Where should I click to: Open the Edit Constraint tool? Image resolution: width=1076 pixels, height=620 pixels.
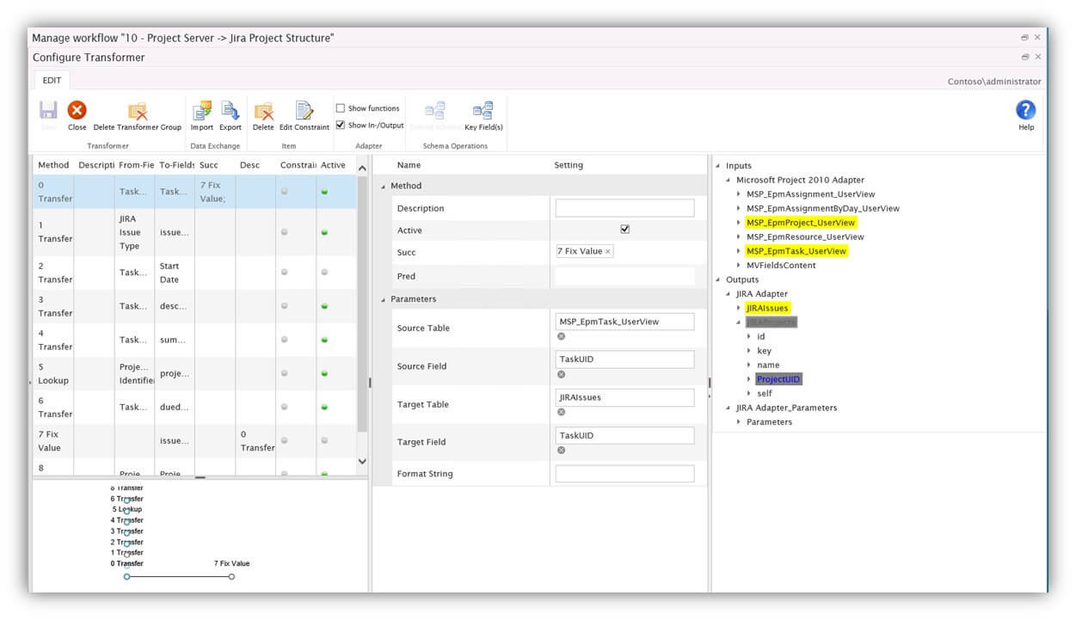(x=304, y=111)
